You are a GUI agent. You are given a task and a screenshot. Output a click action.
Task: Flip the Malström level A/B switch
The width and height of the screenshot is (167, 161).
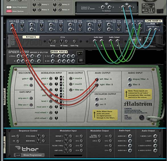(x=61, y=101)
